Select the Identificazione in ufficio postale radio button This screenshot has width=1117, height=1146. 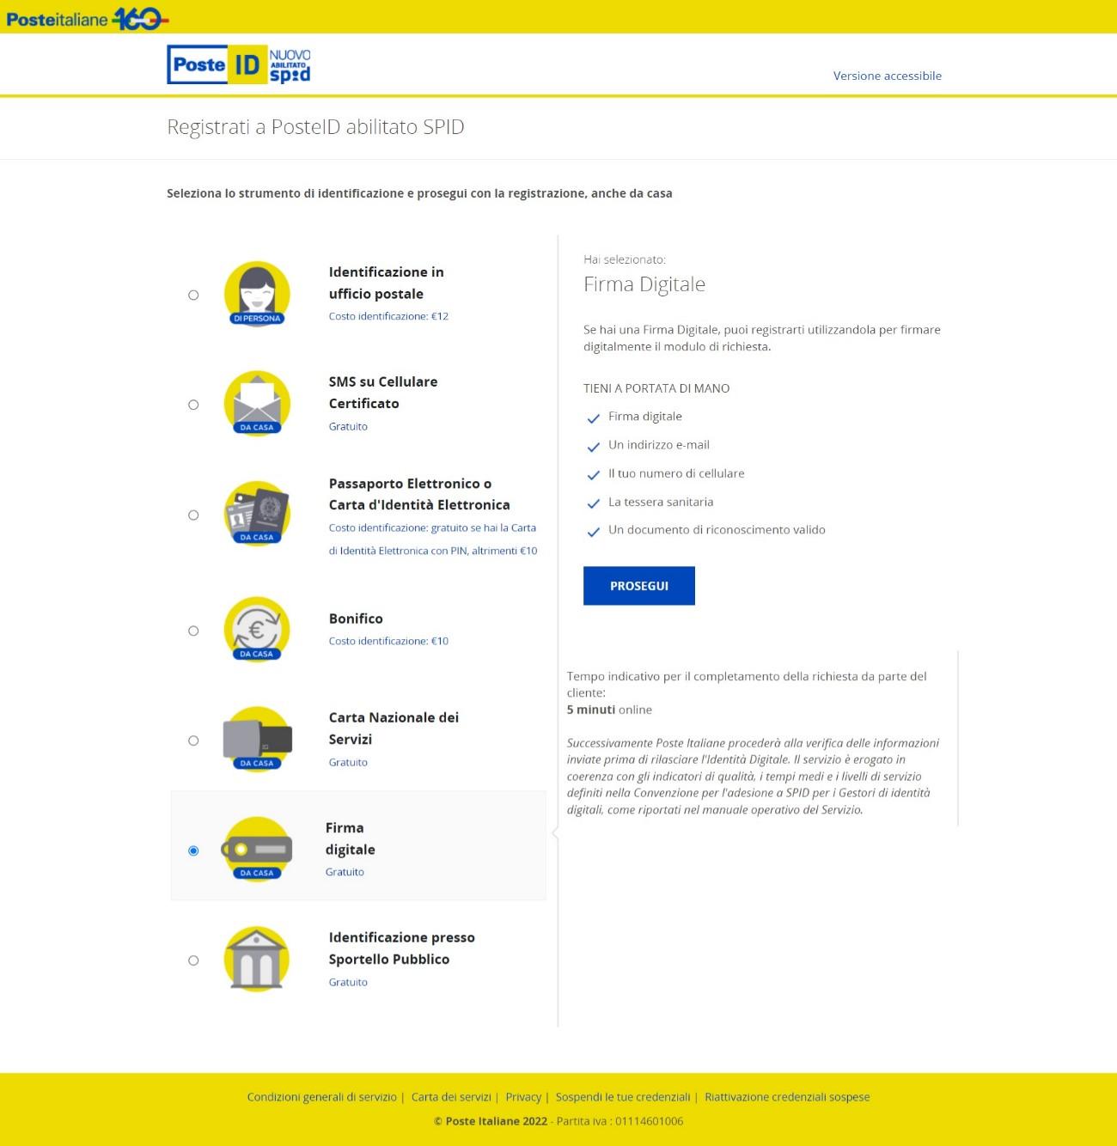pyautogui.click(x=193, y=295)
